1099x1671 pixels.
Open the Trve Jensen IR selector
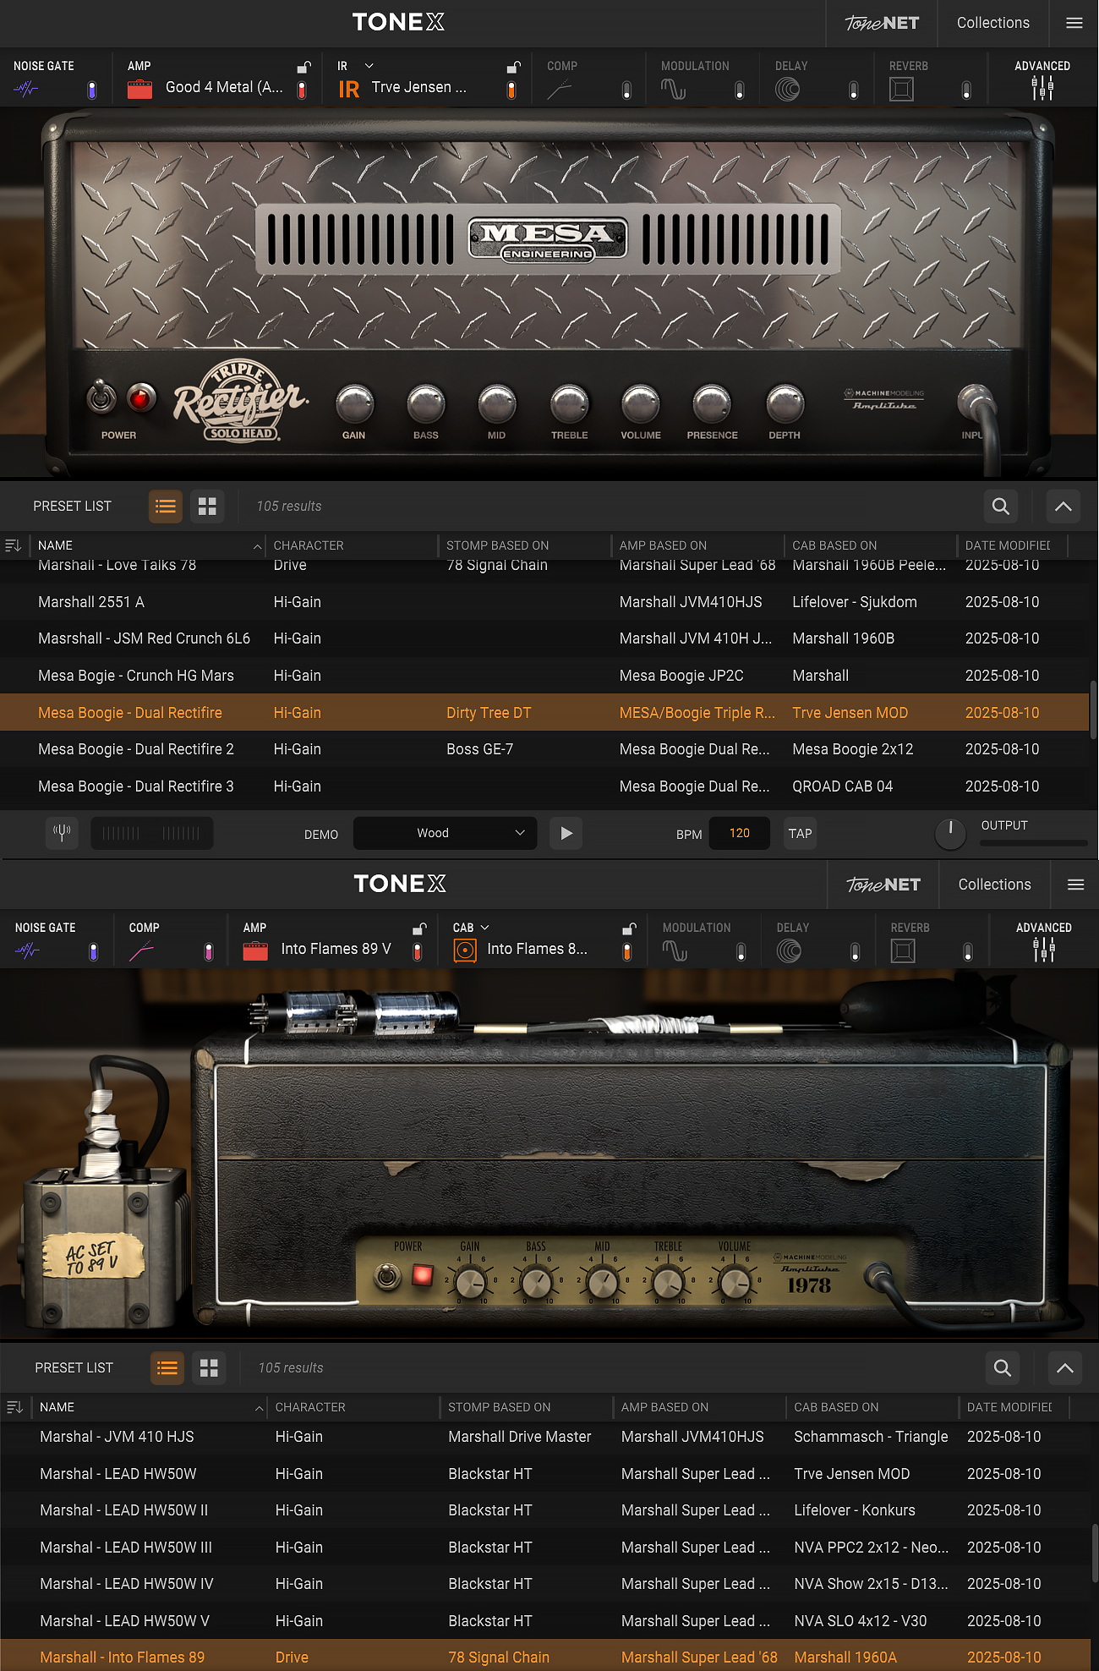(419, 87)
